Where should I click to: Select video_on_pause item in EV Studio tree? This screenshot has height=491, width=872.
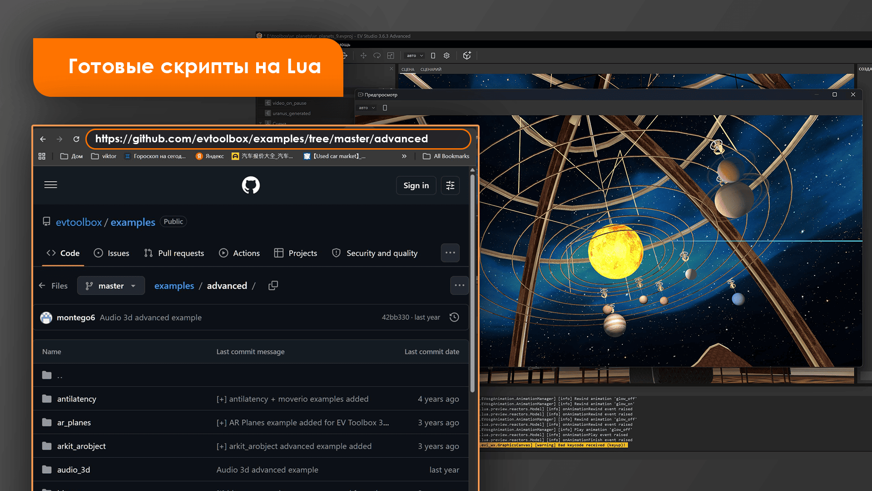point(289,103)
